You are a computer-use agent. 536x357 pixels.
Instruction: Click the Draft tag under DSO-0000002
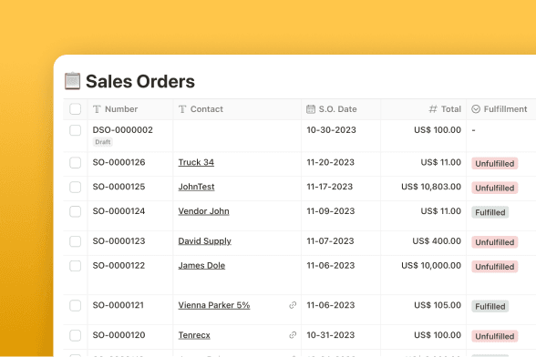coord(103,142)
